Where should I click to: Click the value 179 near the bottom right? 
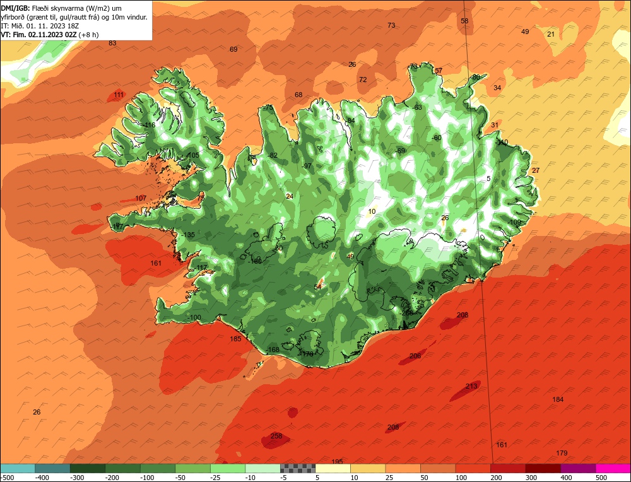[x=562, y=452]
